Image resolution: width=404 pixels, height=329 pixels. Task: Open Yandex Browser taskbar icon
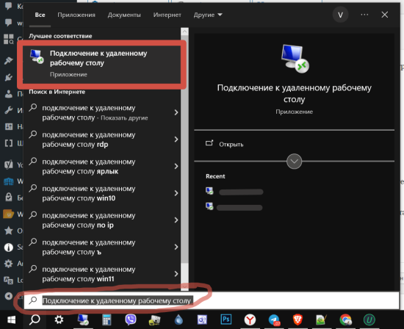(x=250, y=319)
